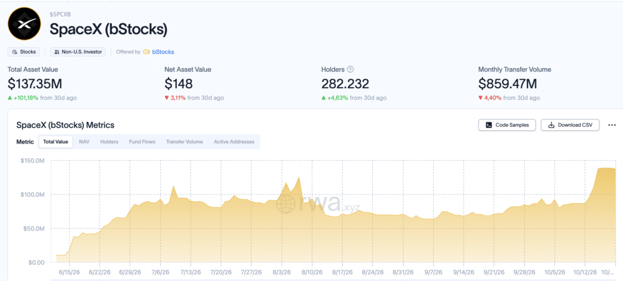The height and width of the screenshot is (281, 623).
Task: Click the 7/6/26 date axis label
Action: 160,272
